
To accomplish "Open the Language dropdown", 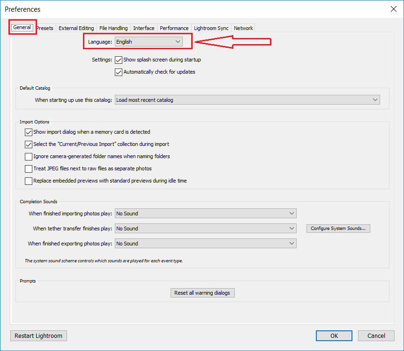I will click(x=149, y=42).
